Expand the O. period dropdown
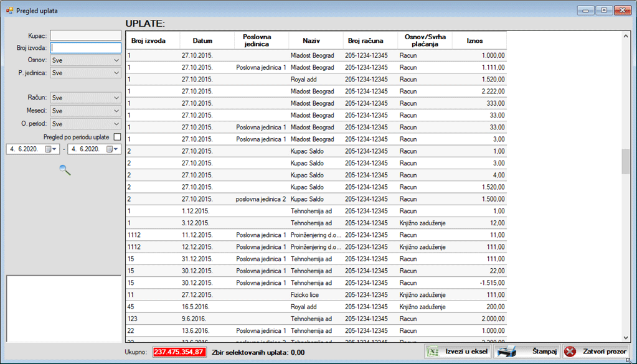Image resolution: width=637 pixels, height=364 pixels. click(x=116, y=124)
